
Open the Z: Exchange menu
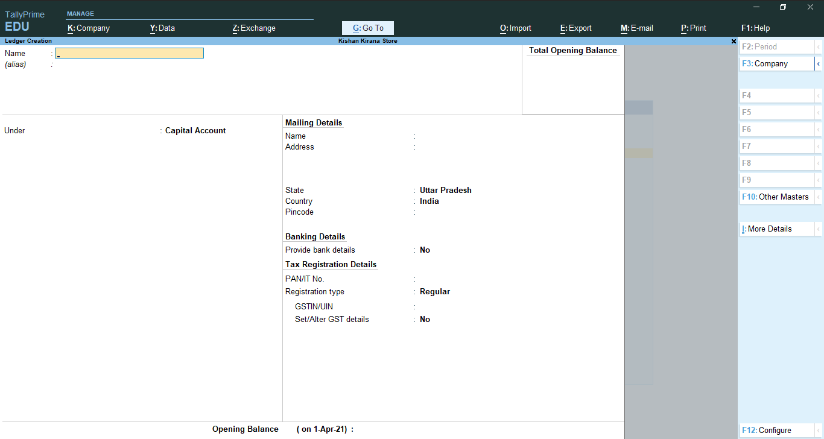(x=254, y=28)
